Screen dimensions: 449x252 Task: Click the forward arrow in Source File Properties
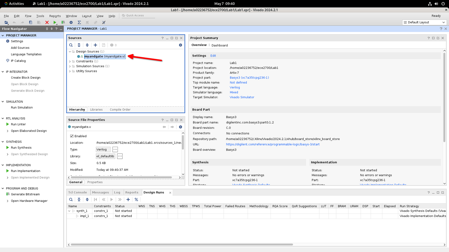(x=172, y=127)
